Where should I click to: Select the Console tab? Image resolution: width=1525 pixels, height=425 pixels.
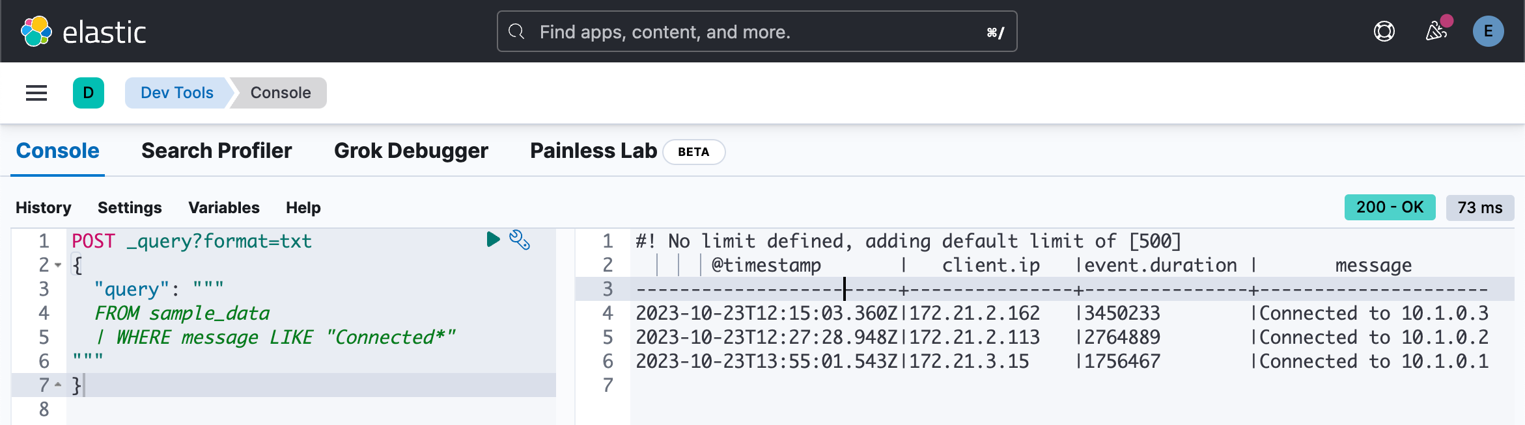[x=57, y=151]
